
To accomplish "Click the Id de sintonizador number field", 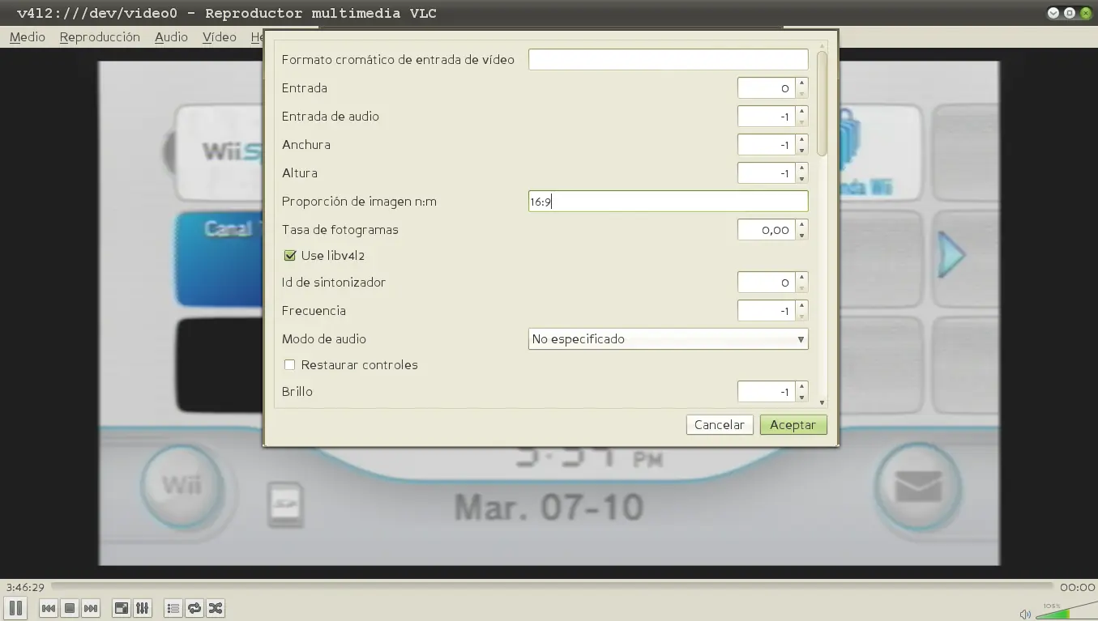I will click(x=767, y=283).
